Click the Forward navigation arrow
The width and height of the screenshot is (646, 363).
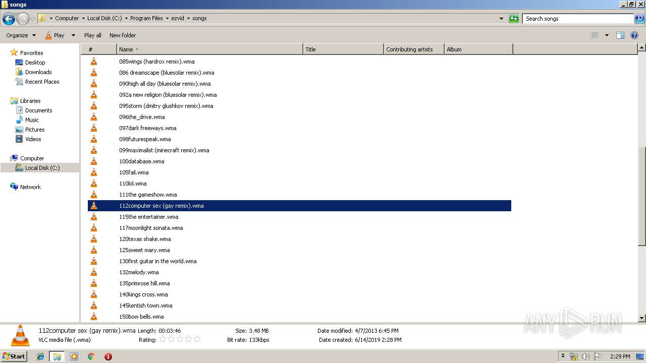(23, 19)
